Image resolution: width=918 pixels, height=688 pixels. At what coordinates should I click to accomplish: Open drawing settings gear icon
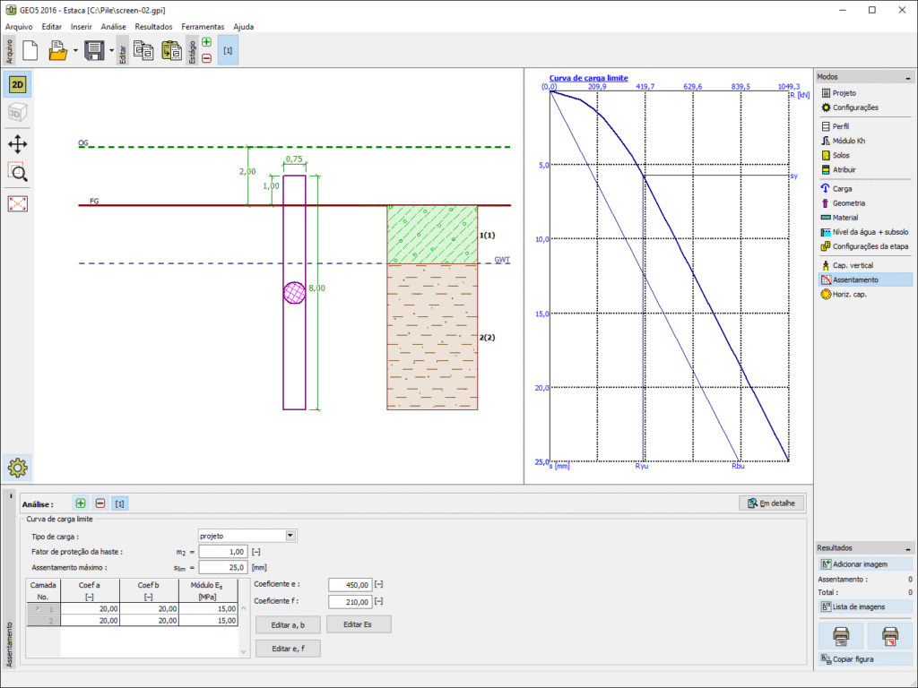coord(18,468)
